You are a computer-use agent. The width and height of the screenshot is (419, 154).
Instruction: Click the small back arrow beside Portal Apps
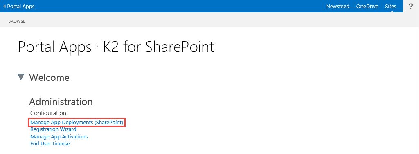pos(5,7)
